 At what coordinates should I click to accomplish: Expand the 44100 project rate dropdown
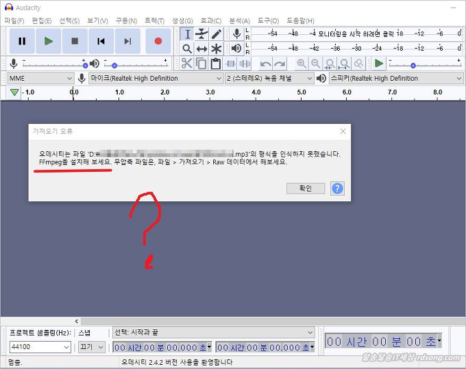tap(38, 347)
